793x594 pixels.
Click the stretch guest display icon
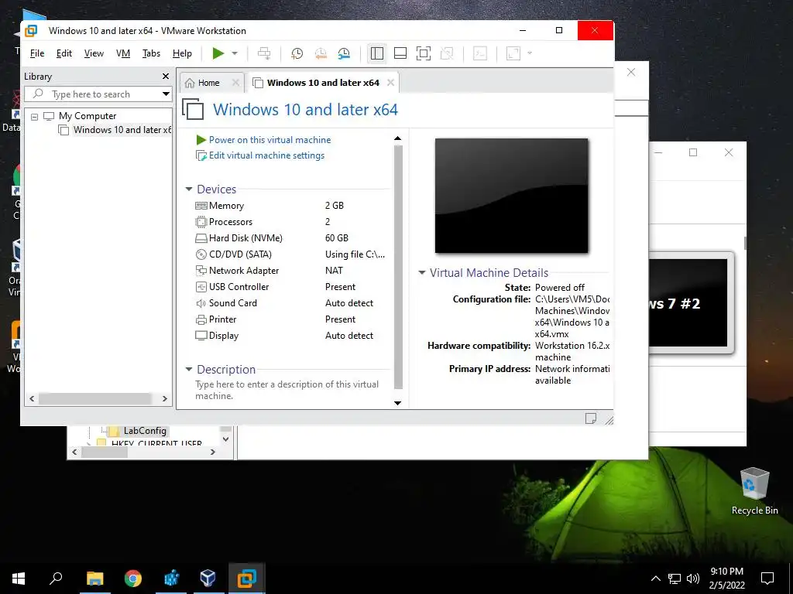point(513,53)
